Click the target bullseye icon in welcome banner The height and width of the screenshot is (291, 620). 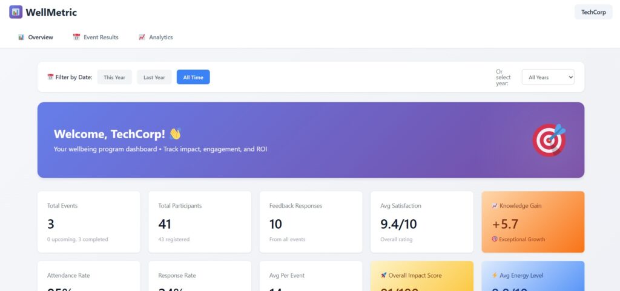tap(549, 140)
